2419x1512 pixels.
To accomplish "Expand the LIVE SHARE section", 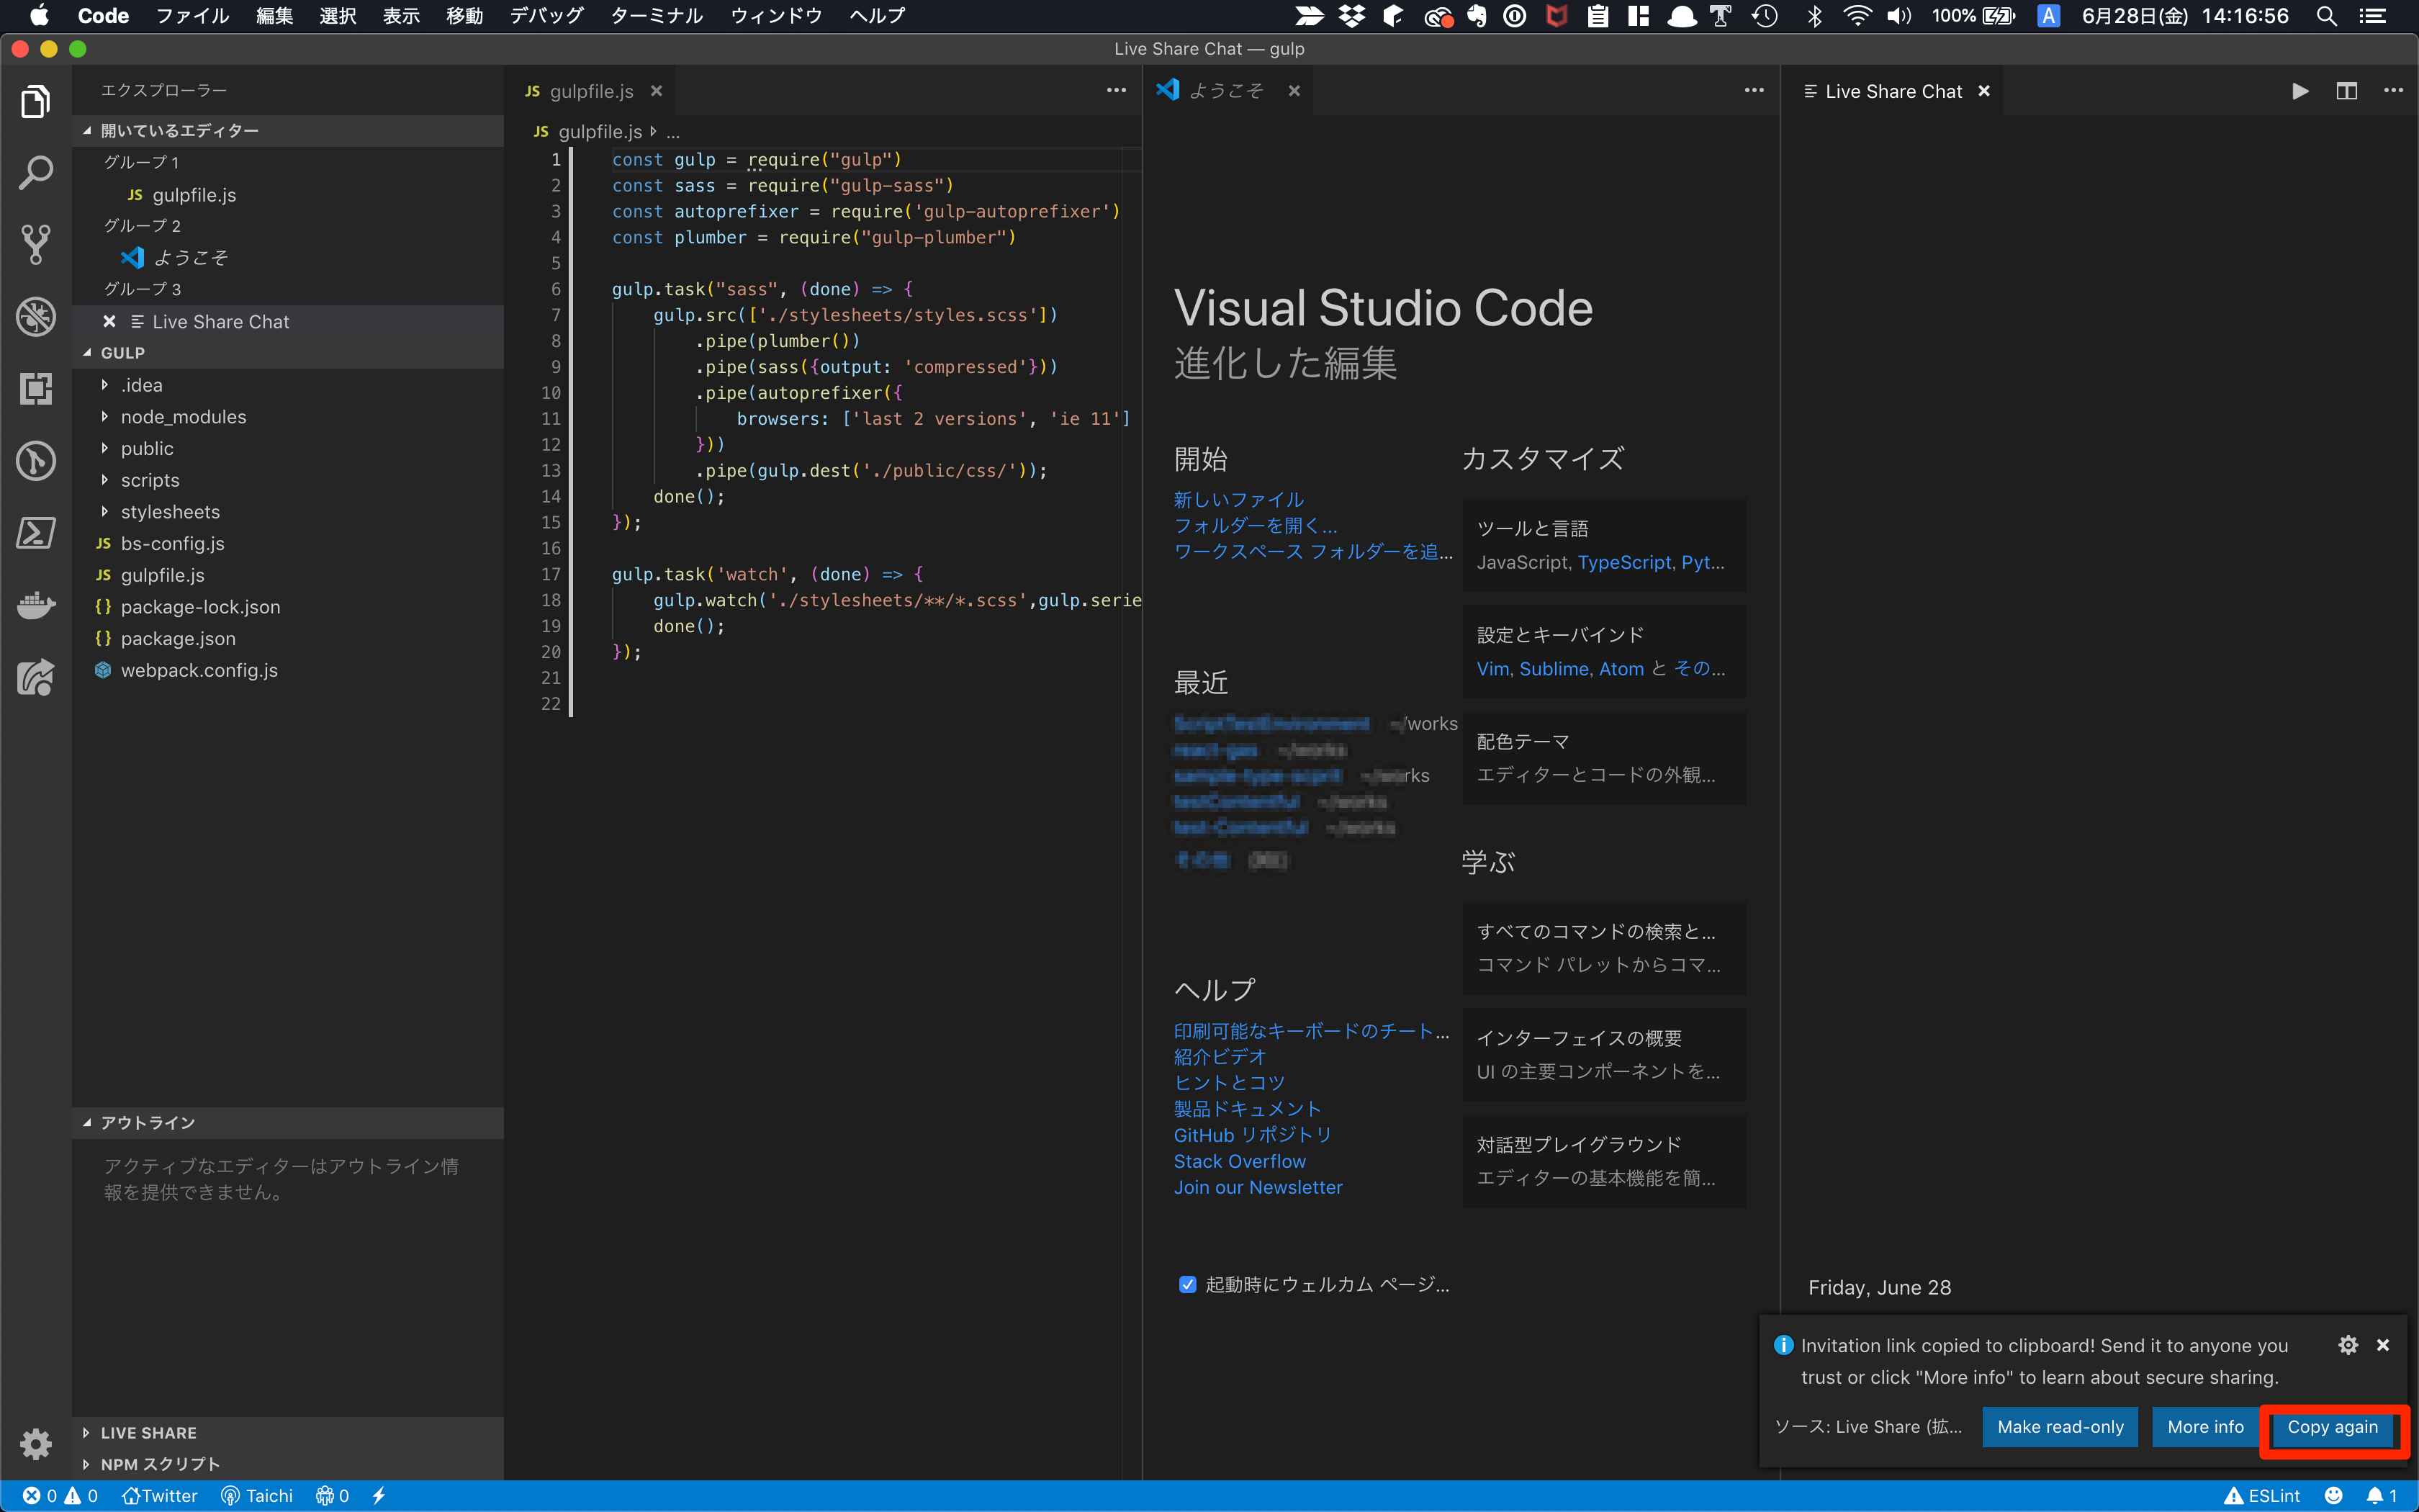I will (x=288, y=1433).
